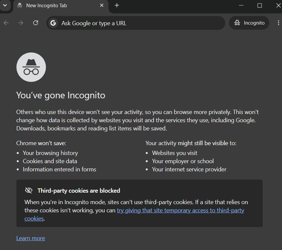Click the 'Information entered in forms' bullet
Image resolution: width=282 pixels, height=250 pixels.
[59, 169]
